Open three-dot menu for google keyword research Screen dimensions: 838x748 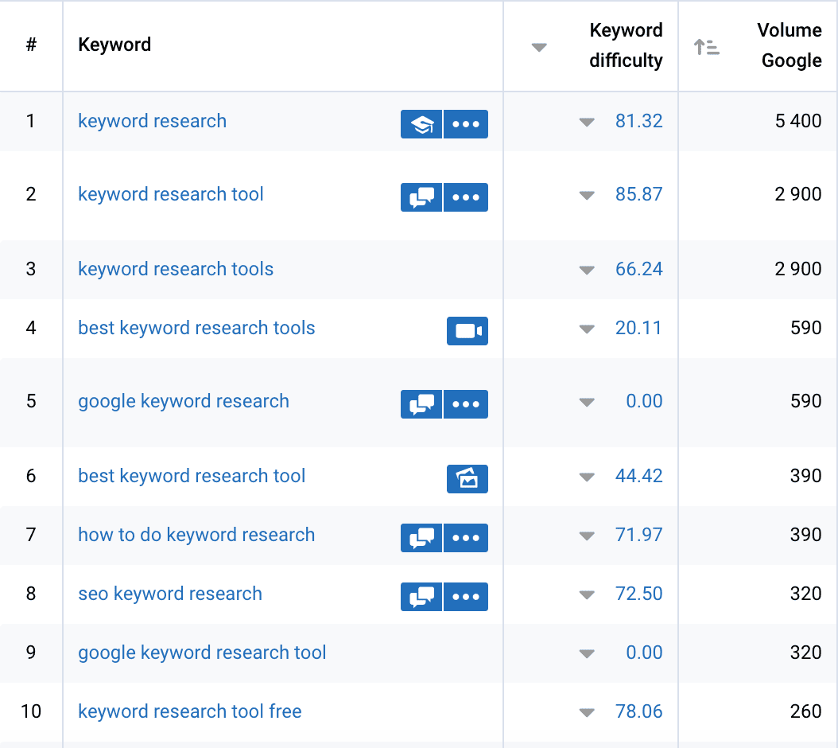click(x=465, y=404)
